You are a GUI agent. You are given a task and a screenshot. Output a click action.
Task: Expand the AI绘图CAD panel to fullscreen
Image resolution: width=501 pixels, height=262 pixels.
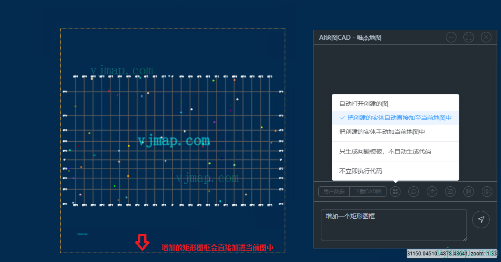[469, 37]
